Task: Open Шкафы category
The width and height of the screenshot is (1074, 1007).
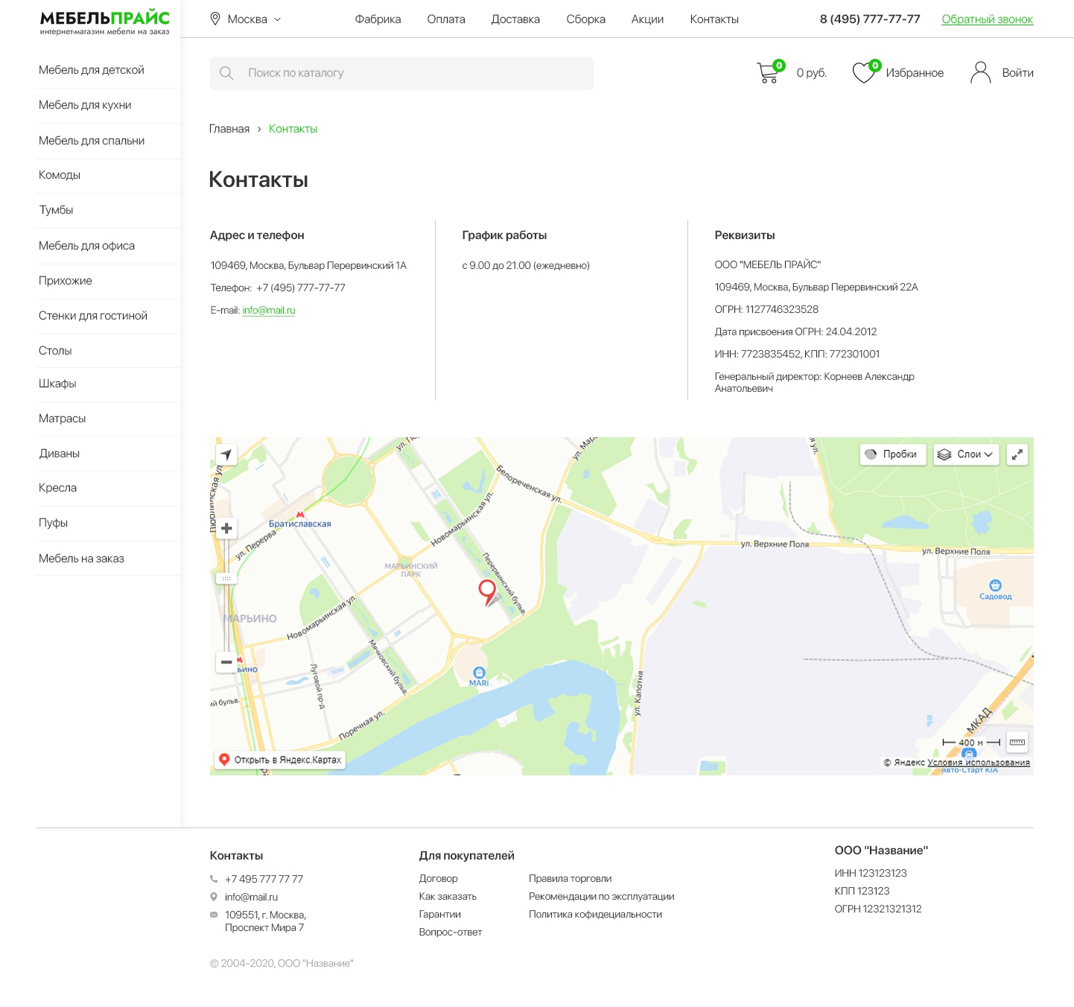Action: 57,384
